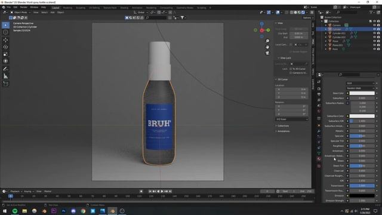The image size is (382, 215).
Task: Disable Plane.001 in renders via camera icon
Action: (x=378, y=45)
